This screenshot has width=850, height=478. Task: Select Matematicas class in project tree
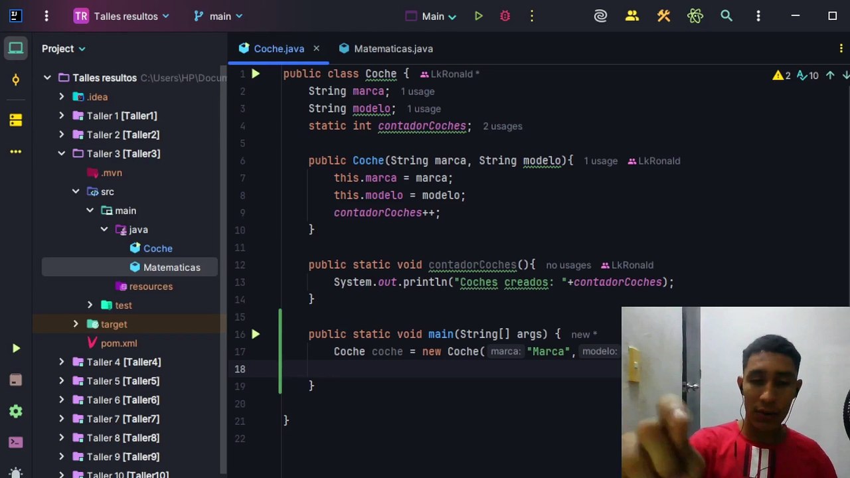pos(172,267)
